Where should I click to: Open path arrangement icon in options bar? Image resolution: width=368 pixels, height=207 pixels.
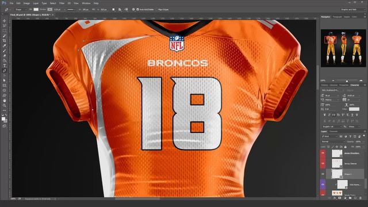click(126, 10)
